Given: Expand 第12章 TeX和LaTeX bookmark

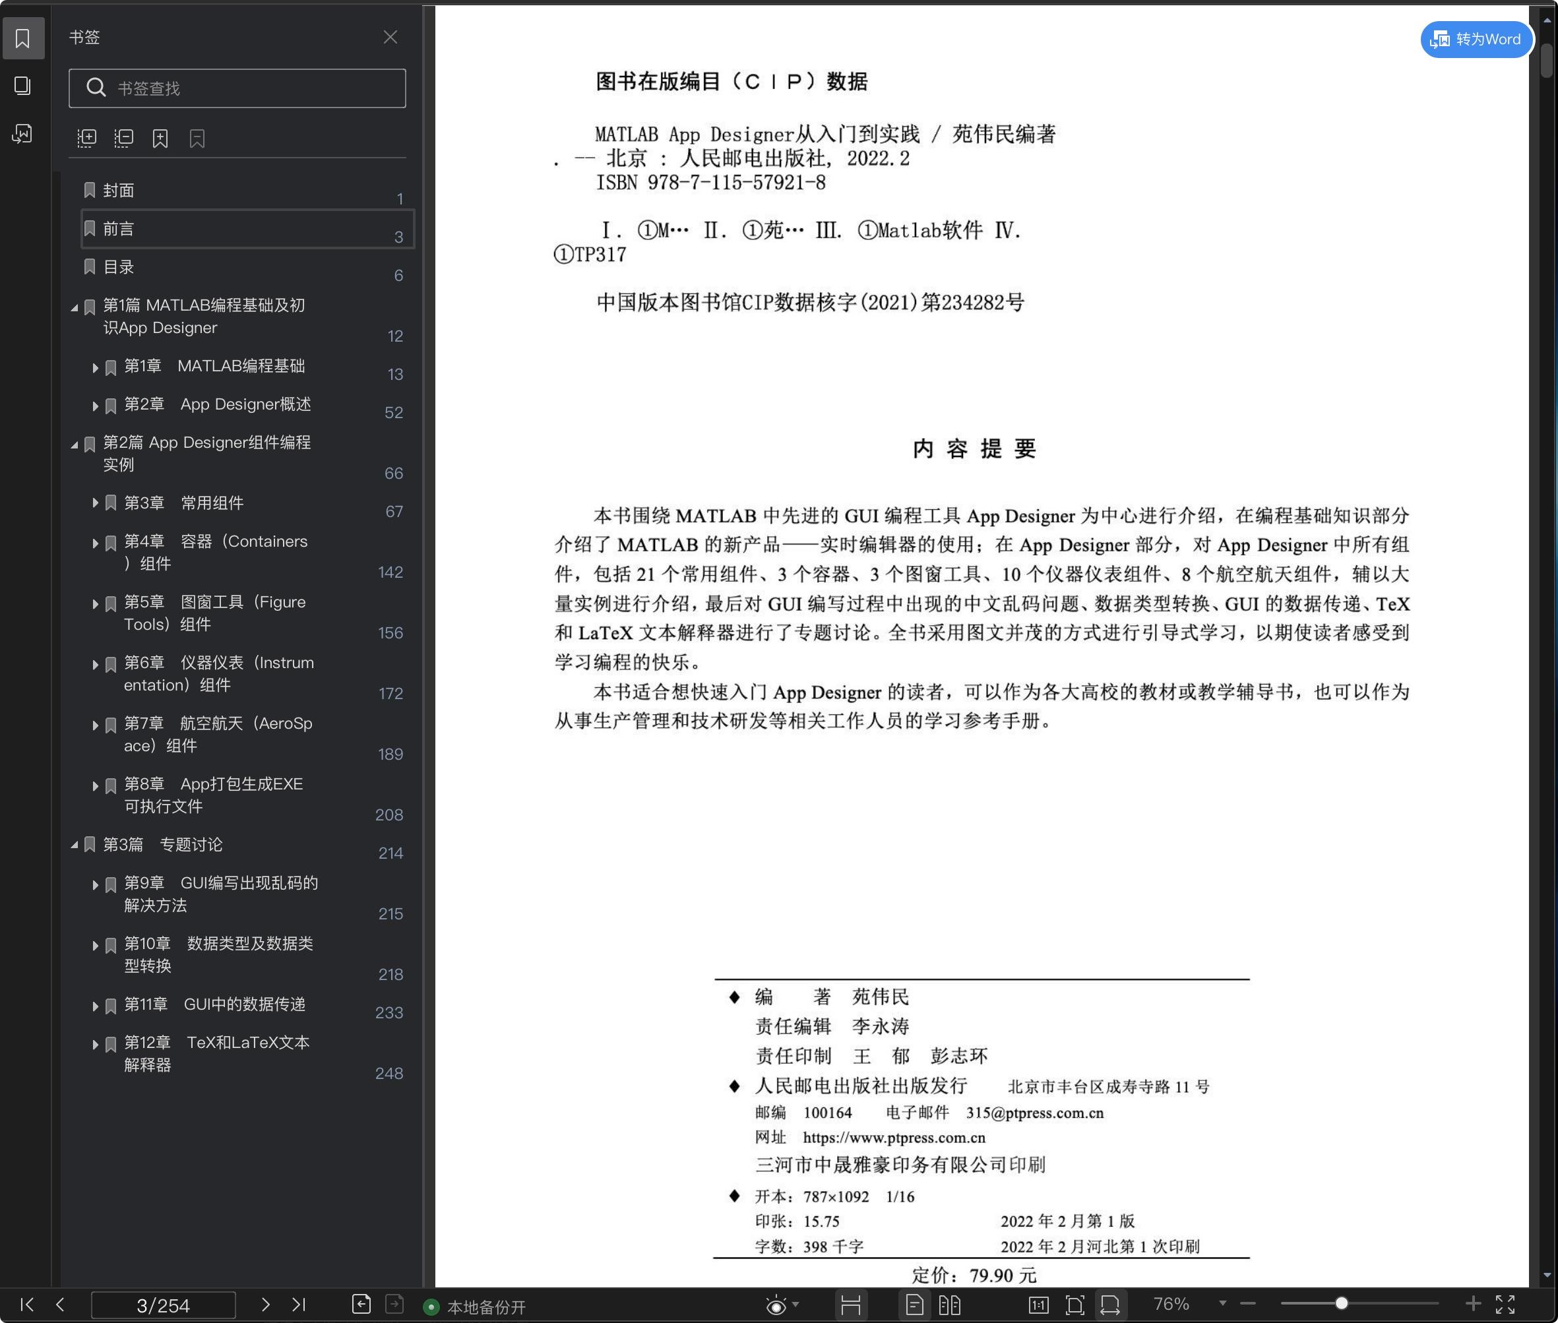Looking at the screenshot, I should coord(95,1045).
